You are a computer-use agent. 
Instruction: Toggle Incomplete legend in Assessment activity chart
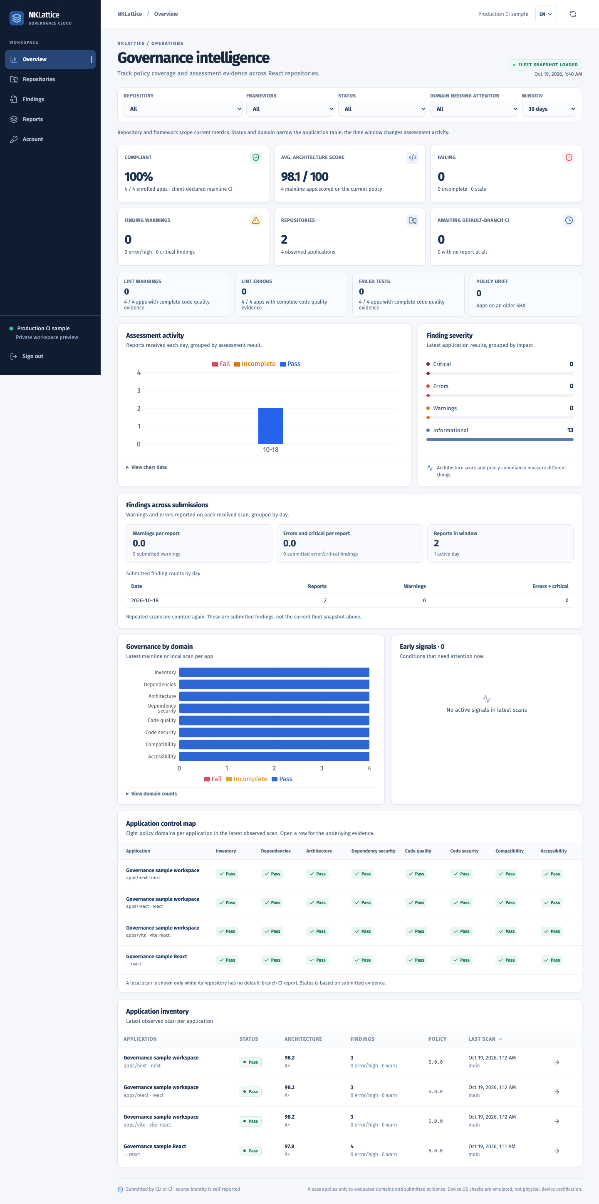(x=255, y=364)
